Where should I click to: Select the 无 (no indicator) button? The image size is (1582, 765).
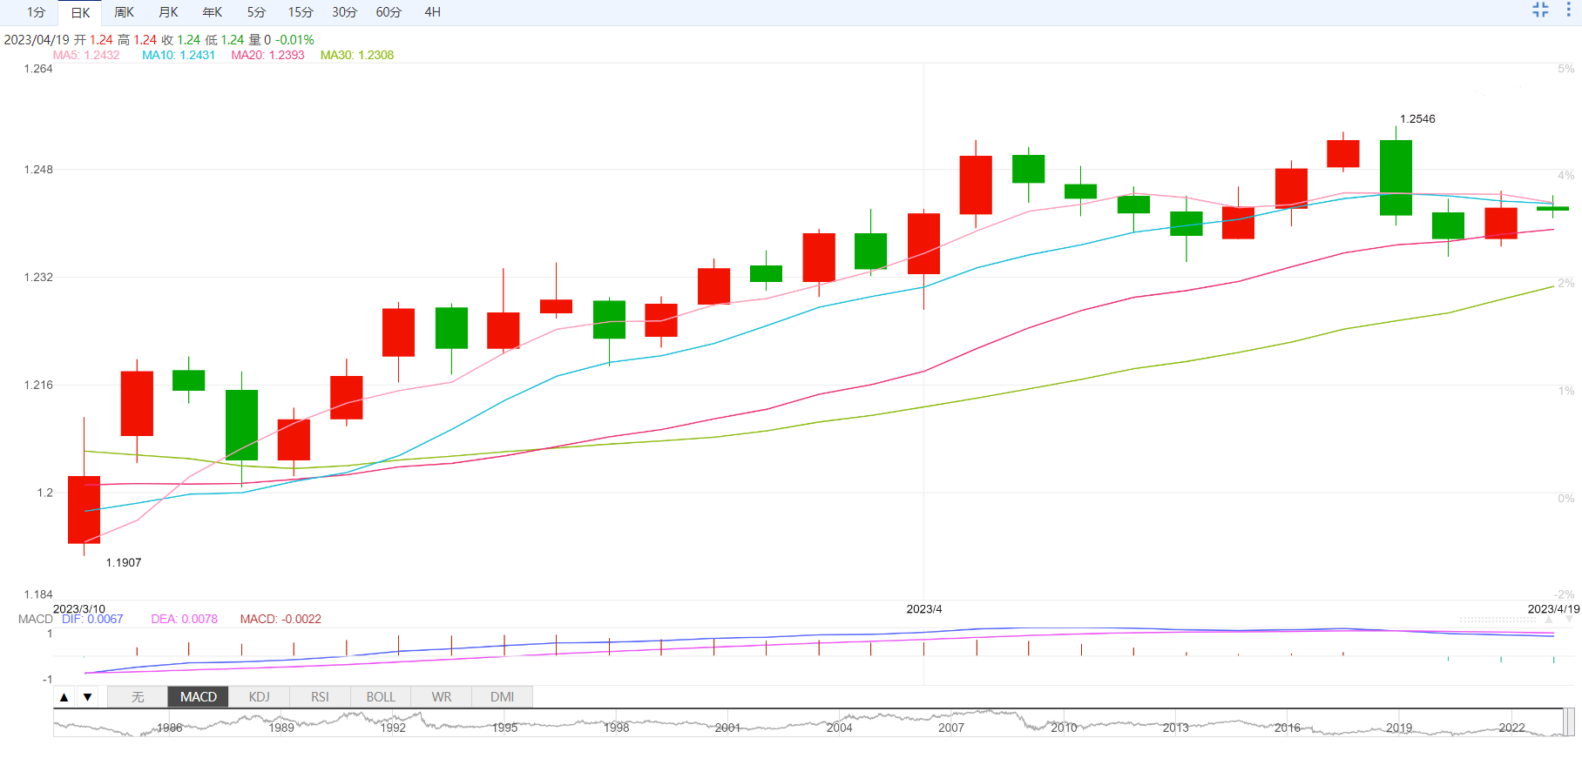138,697
